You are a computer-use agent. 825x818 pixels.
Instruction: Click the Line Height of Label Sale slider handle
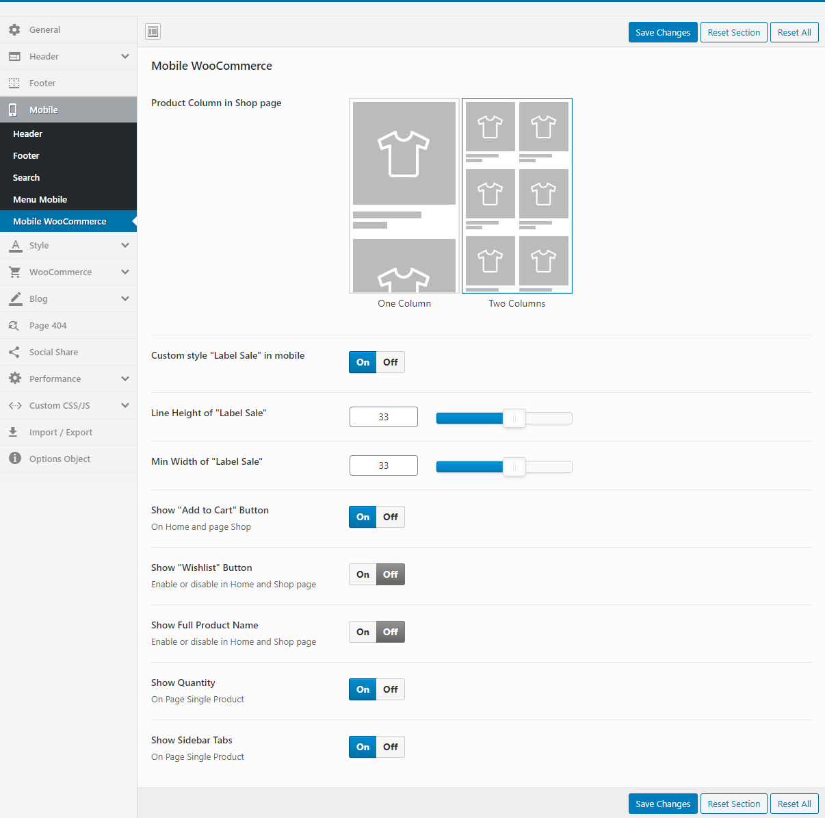point(514,418)
